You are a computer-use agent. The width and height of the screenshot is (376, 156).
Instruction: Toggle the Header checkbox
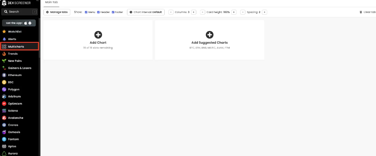coord(98,12)
